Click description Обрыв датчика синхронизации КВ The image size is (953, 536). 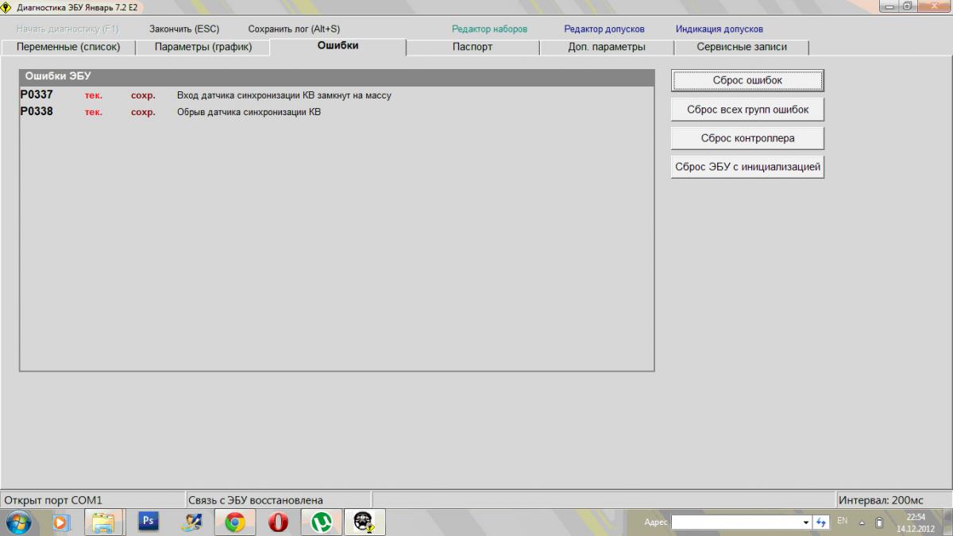pos(249,112)
